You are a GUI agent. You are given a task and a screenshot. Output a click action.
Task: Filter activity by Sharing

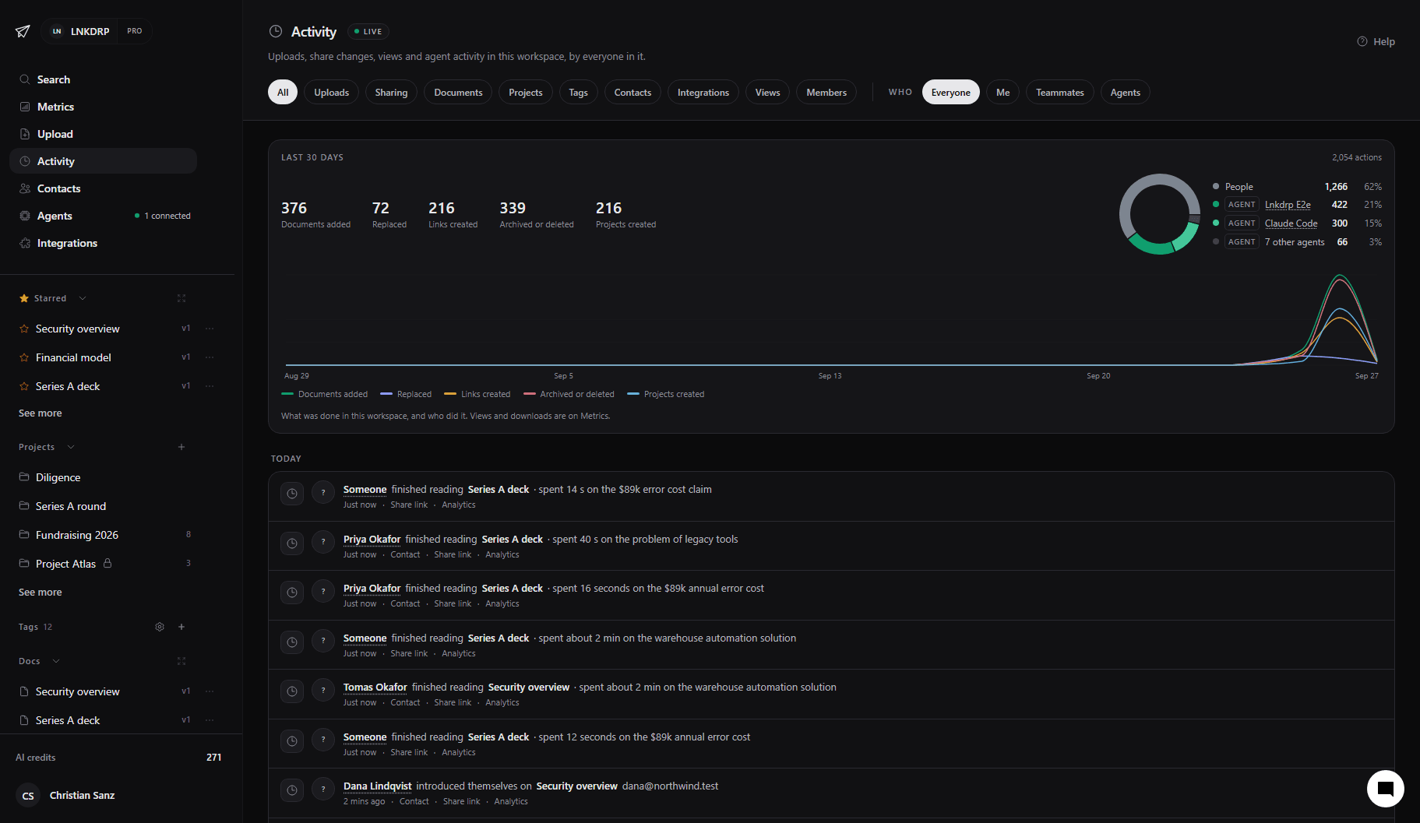pos(391,92)
